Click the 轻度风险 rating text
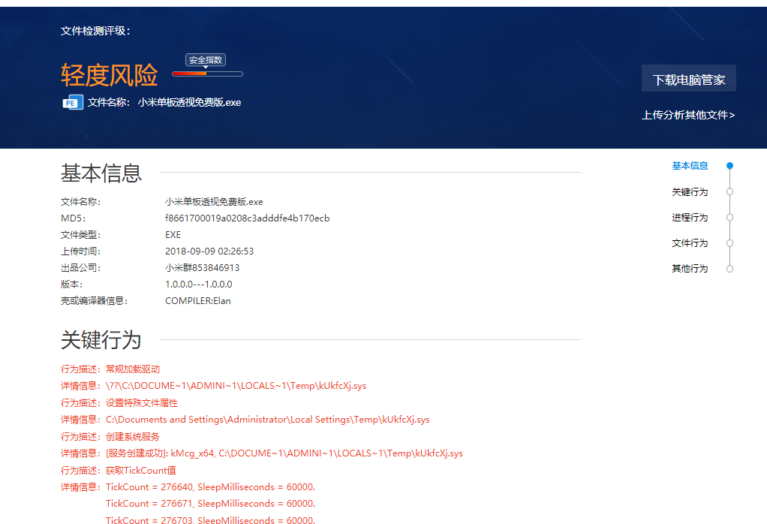 110,76
